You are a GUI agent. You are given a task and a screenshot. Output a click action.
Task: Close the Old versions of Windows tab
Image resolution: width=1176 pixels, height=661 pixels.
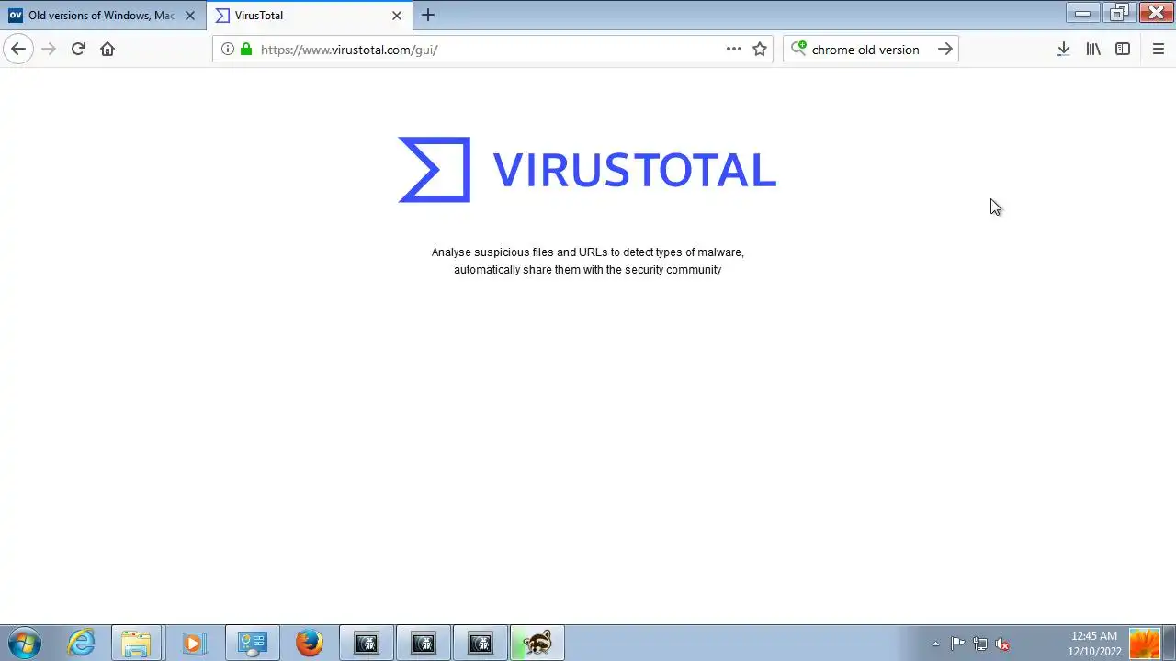pyautogui.click(x=190, y=16)
